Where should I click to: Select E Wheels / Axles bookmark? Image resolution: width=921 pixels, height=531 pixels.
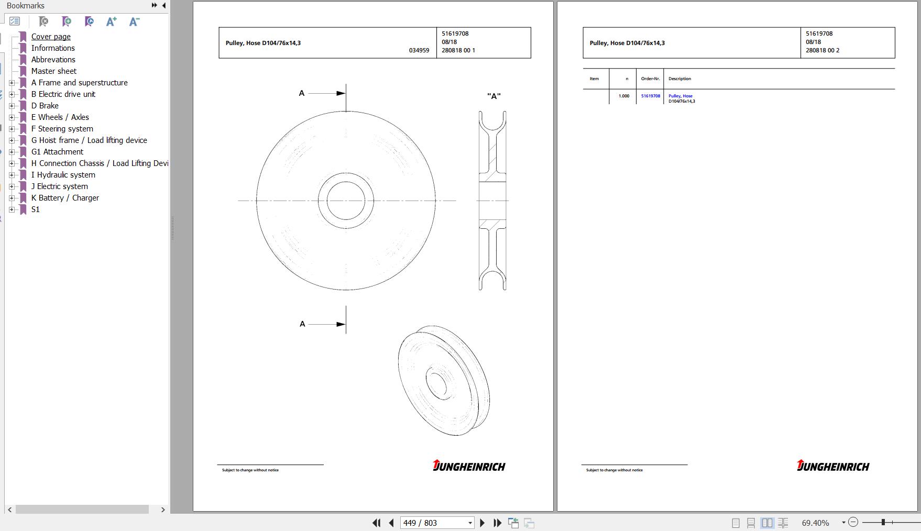tap(60, 117)
